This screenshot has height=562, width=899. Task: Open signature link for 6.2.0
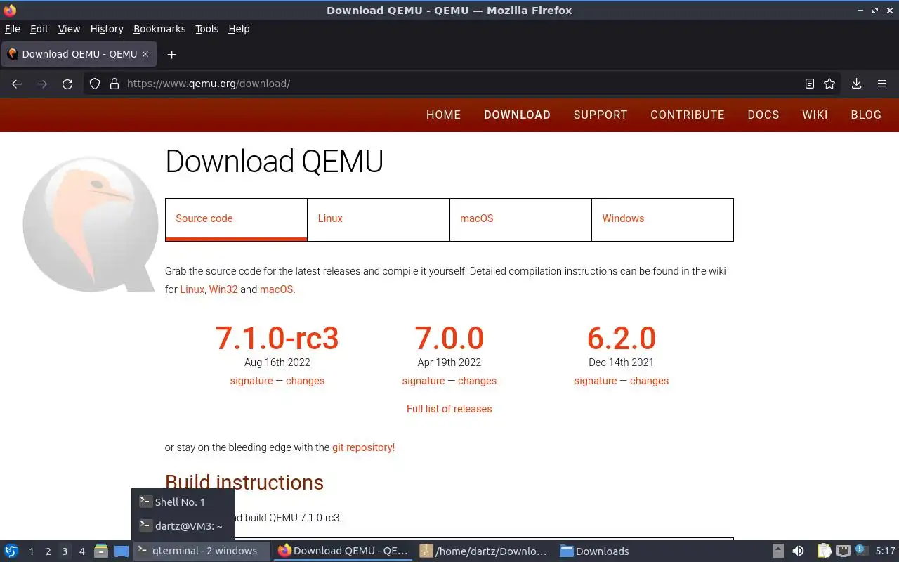click(596, 381)
